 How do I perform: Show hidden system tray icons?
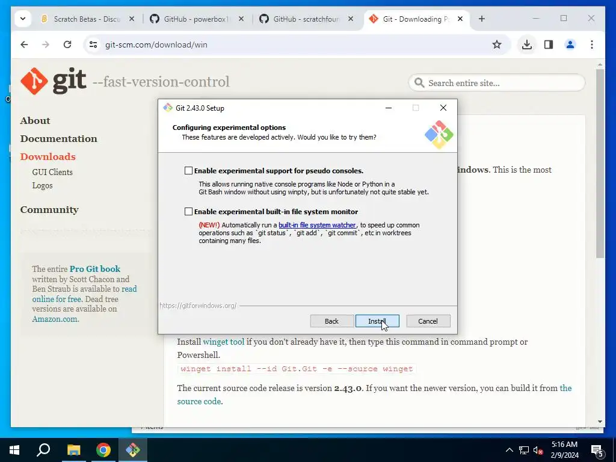(x=509, y=450)
